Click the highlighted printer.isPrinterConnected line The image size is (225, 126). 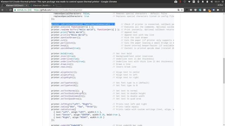point(83,24)
